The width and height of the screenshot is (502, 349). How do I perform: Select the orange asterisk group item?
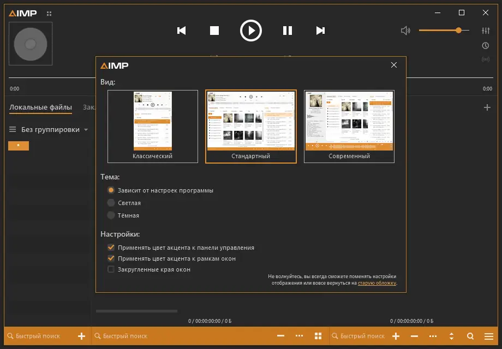tap(19, 146)
